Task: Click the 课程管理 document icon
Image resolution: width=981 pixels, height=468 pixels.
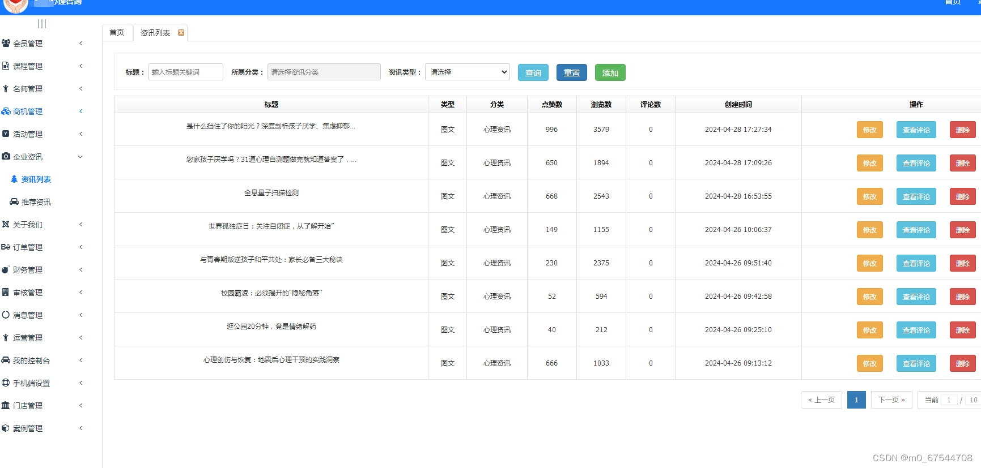Action: point(6,66)
